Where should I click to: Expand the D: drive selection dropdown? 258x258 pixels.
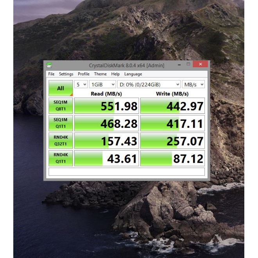coord(149,84)
